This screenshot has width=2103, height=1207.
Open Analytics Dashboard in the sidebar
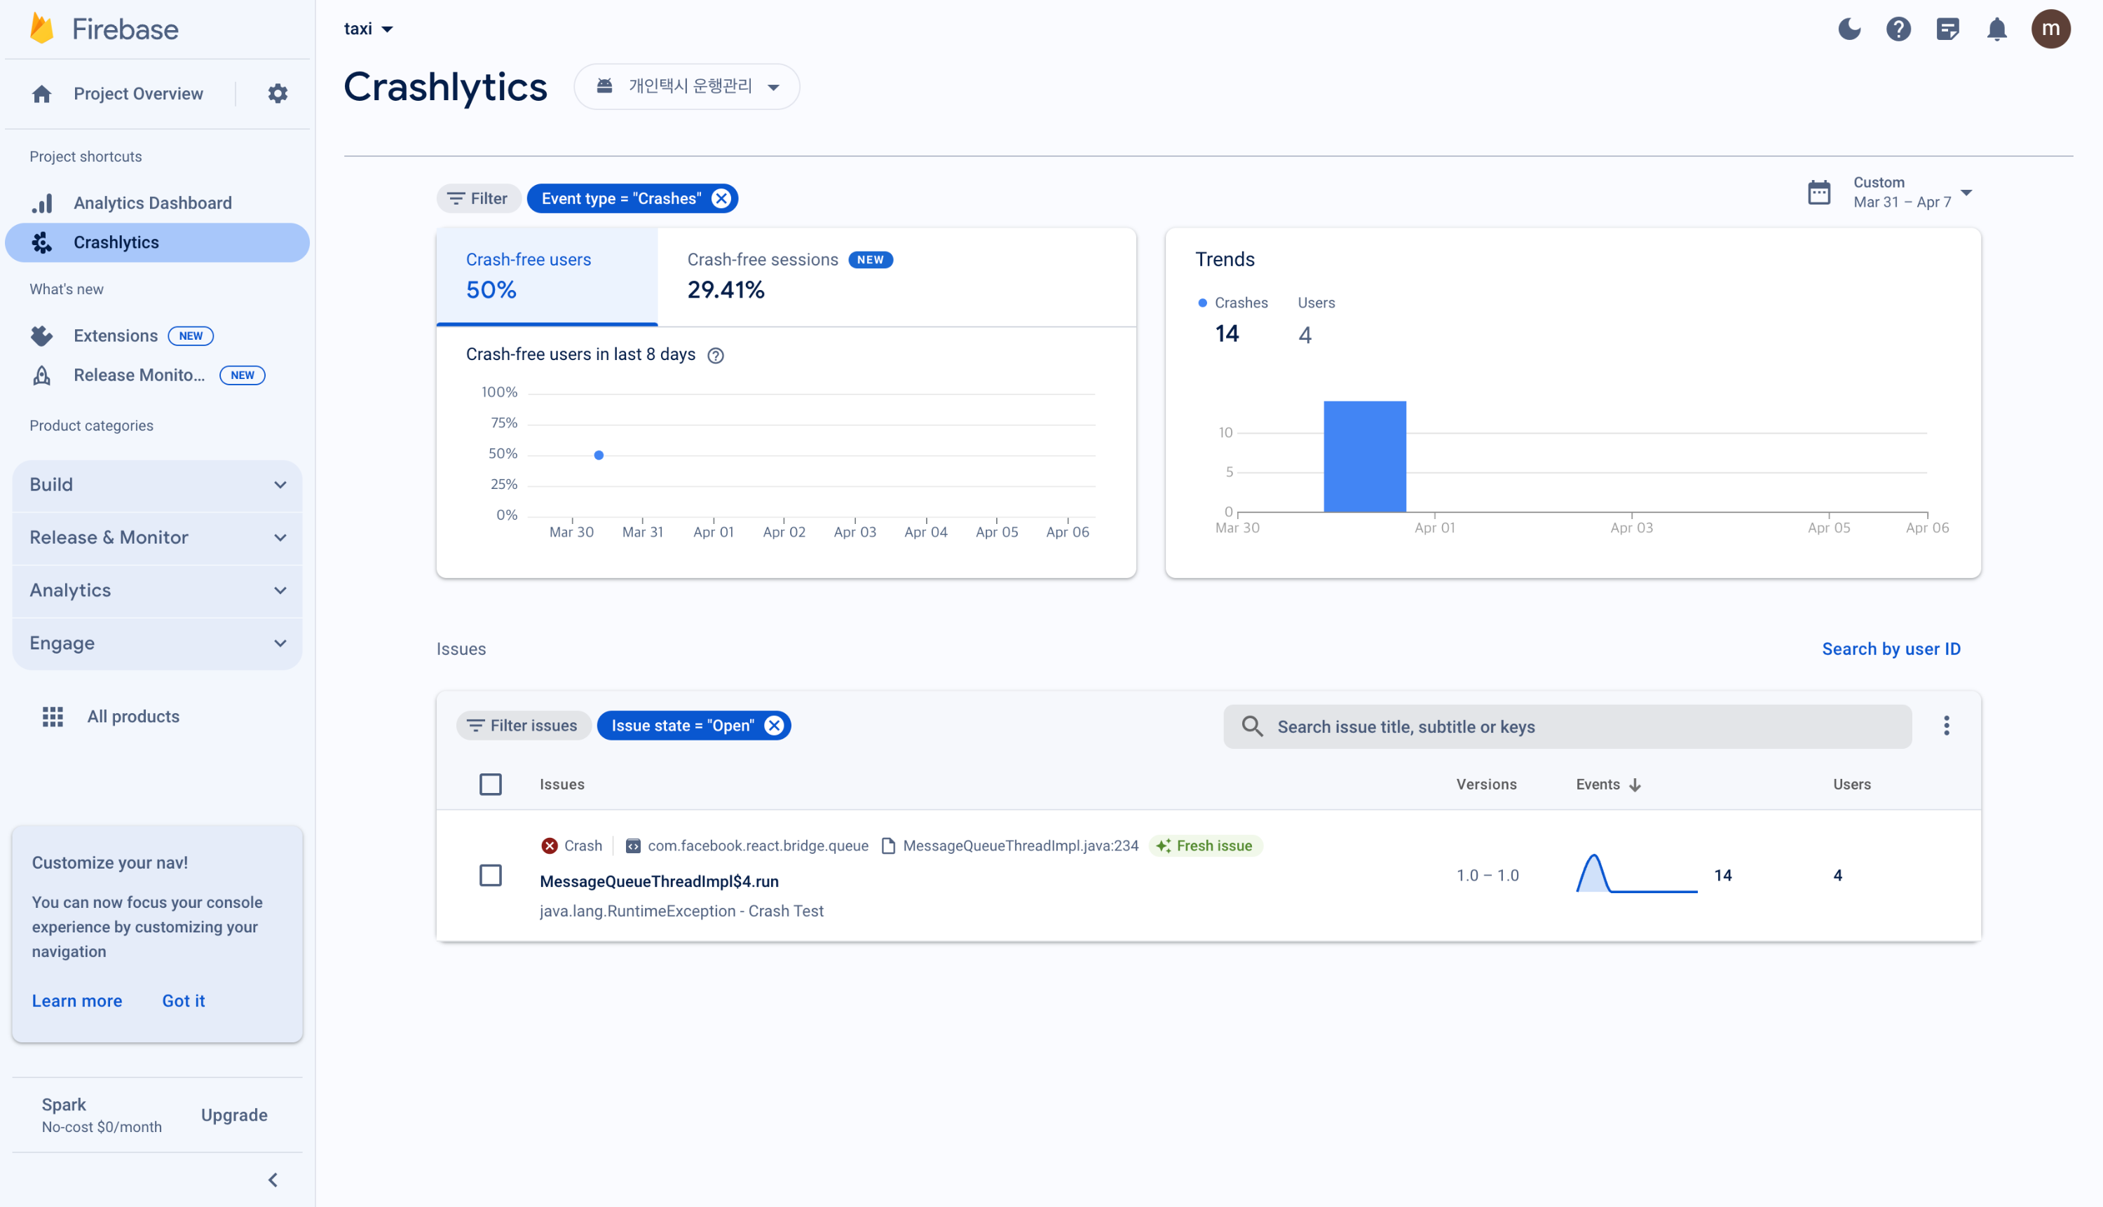coord(153,203)
